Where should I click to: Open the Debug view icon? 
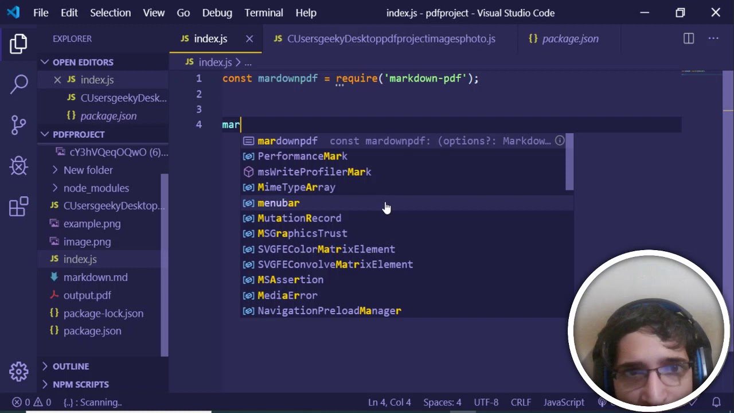18,166
